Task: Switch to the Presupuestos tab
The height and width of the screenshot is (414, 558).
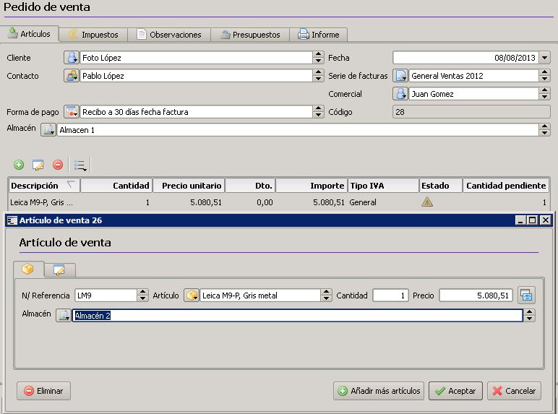Action: click(250, 35)
